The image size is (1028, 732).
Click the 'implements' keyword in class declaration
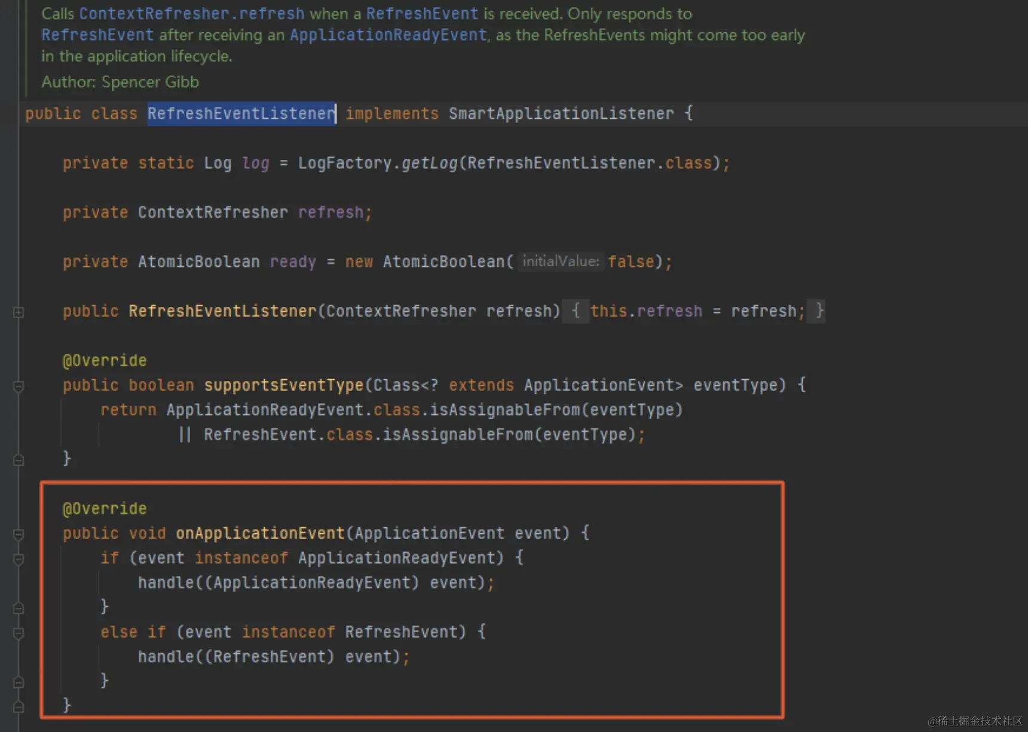pos(392,113)
